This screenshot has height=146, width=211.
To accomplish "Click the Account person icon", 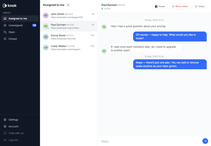I will 5,127.
